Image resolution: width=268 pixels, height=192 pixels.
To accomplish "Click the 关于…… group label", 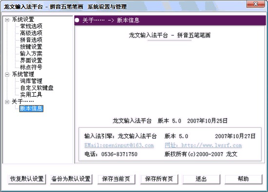I will click(22, 102).
